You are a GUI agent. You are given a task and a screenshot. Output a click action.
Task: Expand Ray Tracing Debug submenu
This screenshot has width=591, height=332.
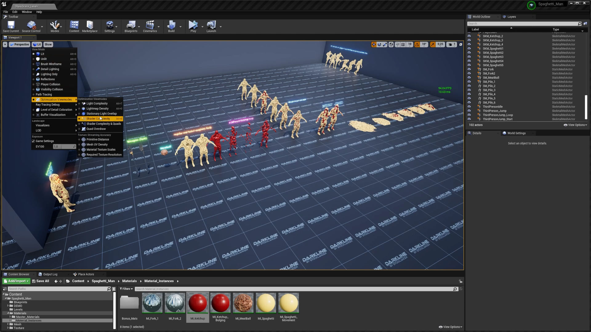[54, 105]
